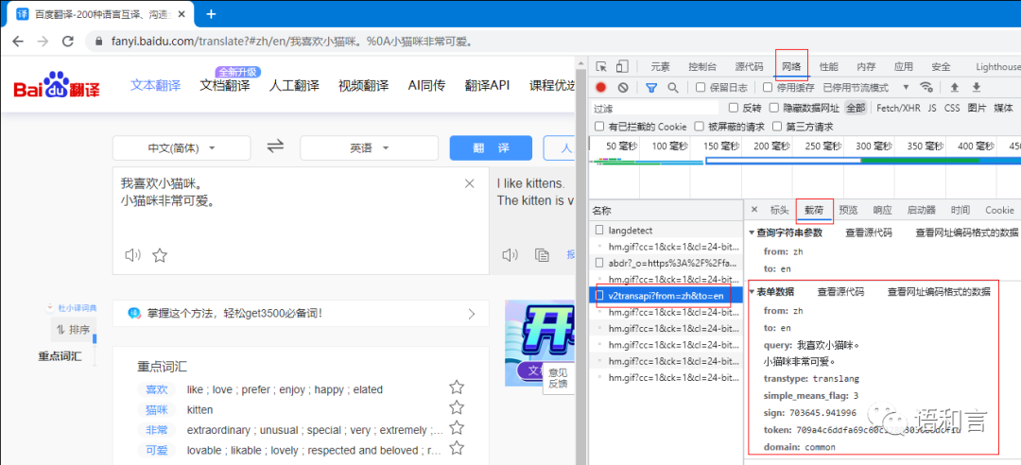Click the browser address bar
Screen dimensions: 1021x465
tap(553, 41)
